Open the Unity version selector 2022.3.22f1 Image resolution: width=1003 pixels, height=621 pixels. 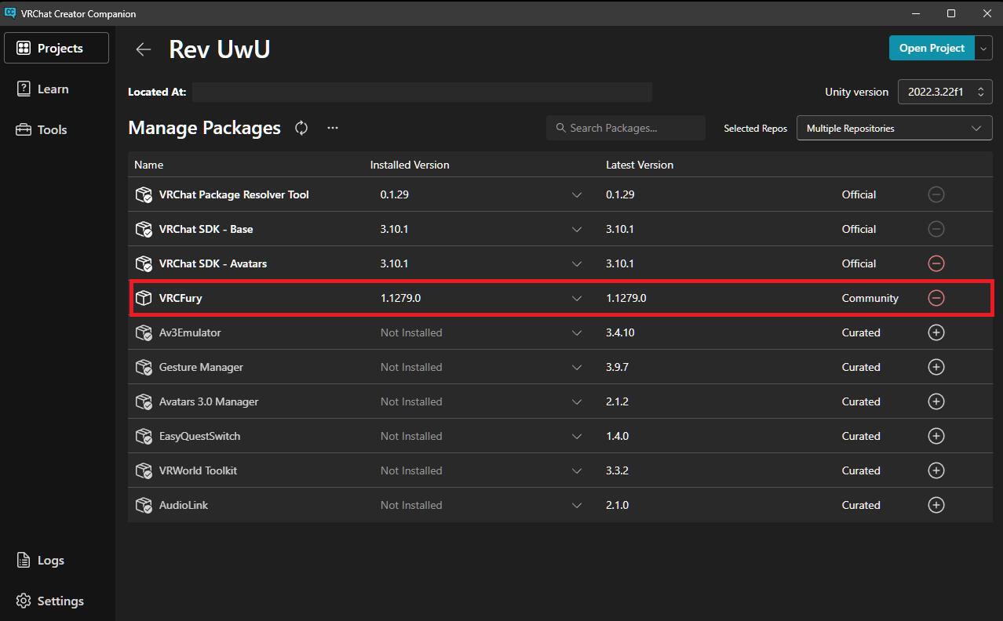pos(945,92)
